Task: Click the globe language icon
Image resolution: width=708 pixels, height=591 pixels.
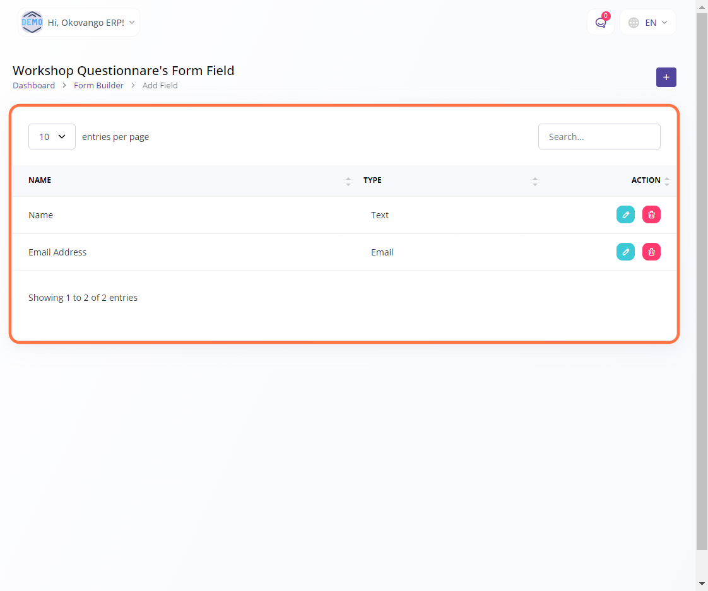Action: tap(634, 23)
